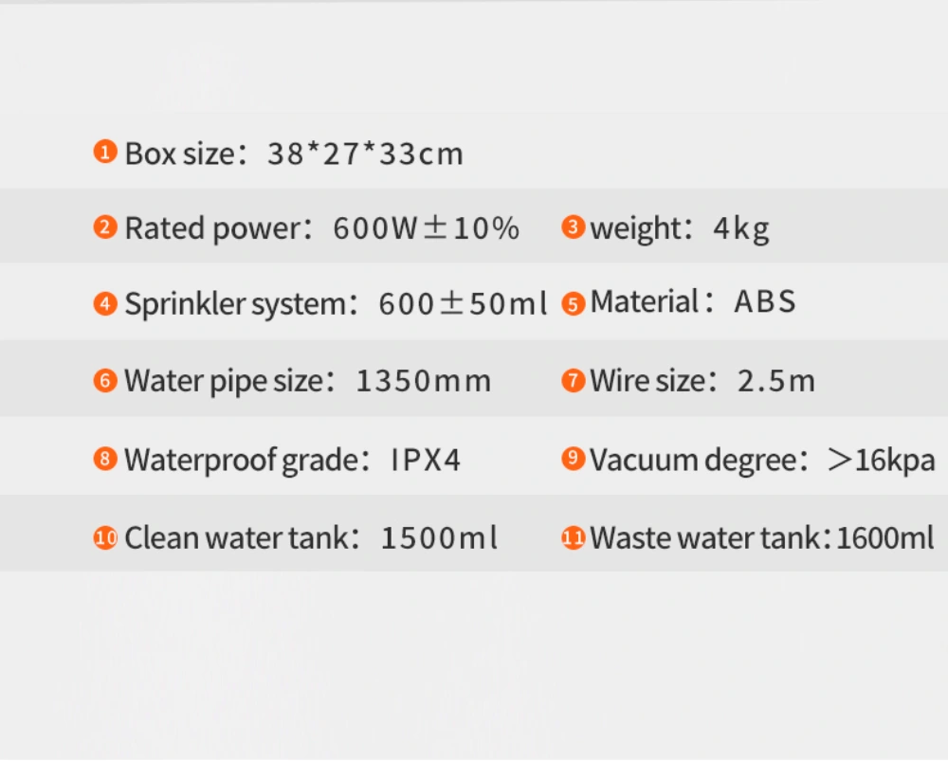948x761 pixels.
Task: Select the orange number 8 bullet
Action: pyautogui.click(x=105, y=460)
